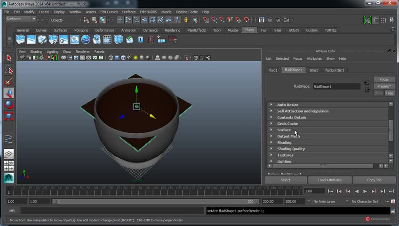
Task: Click the Presets button
Action: pos(384,86)
